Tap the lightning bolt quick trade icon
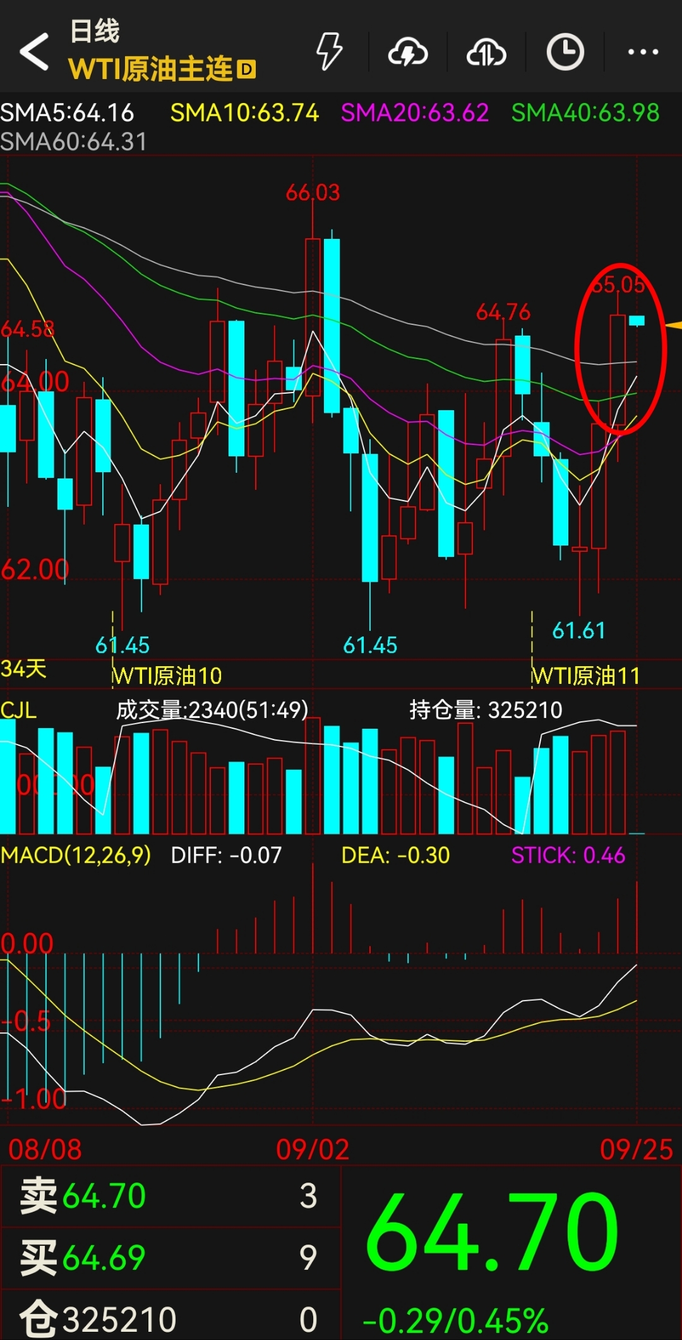682x1340 pixels. 329,52
